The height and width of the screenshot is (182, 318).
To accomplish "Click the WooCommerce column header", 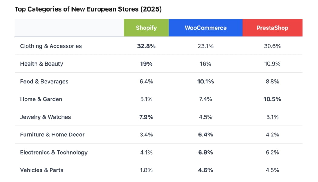I will point(206,28).
